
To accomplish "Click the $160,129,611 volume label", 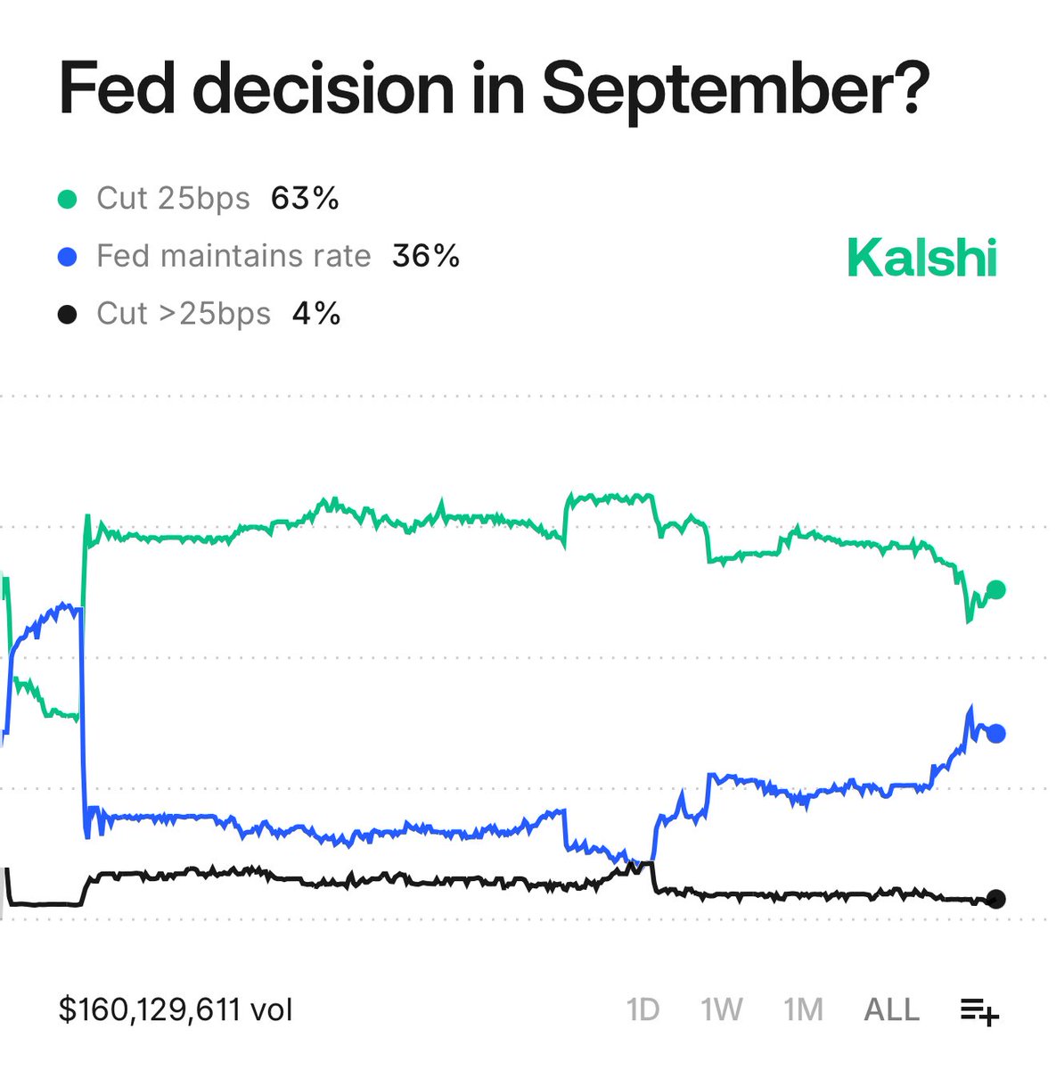I will 176,1009.
